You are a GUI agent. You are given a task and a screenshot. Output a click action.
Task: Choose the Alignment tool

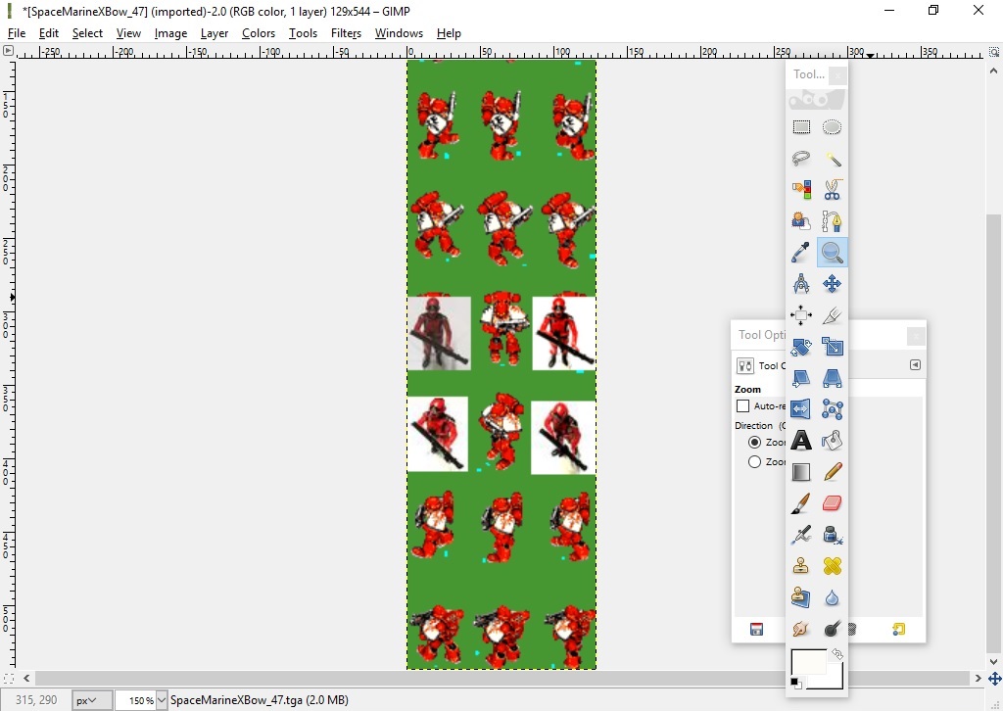pos(801,315)
